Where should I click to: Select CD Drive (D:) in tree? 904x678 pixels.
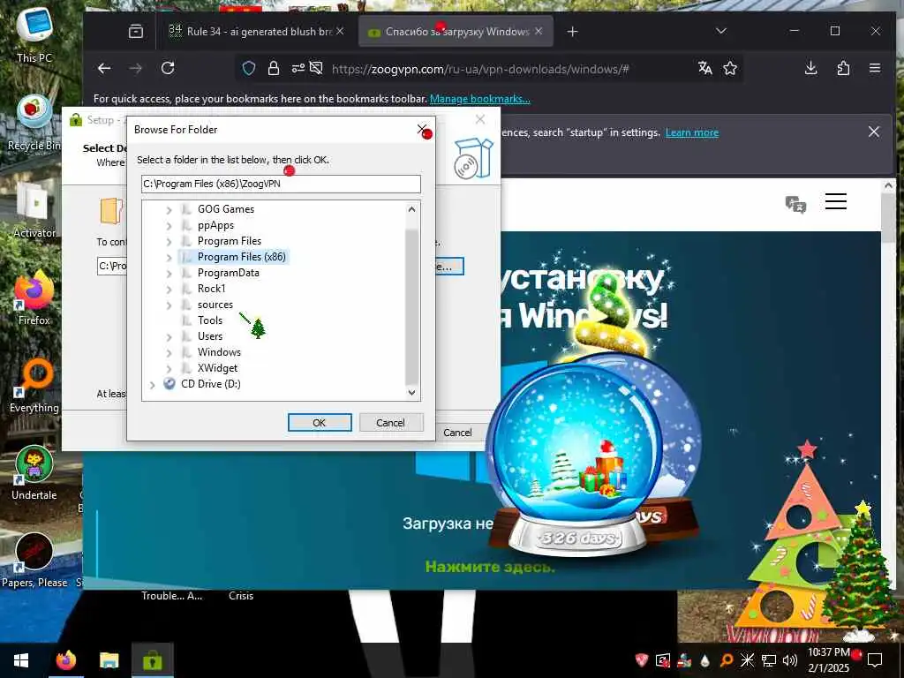[210, 384]
